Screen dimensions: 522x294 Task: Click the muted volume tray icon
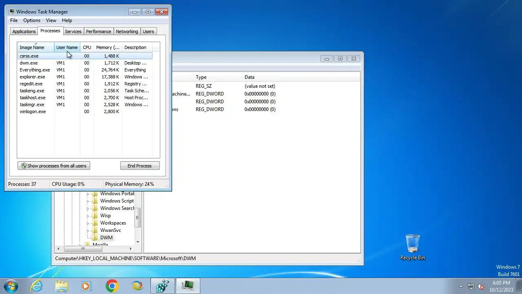tap(481, 286)
